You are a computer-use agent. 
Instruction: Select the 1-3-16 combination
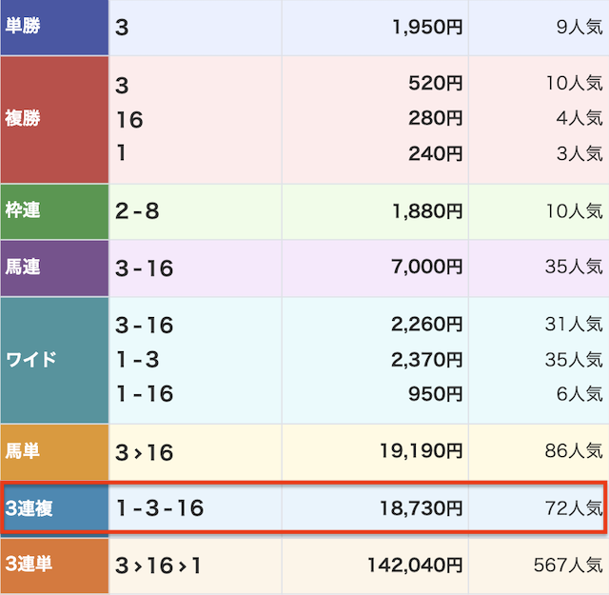(x=160, y=508)
